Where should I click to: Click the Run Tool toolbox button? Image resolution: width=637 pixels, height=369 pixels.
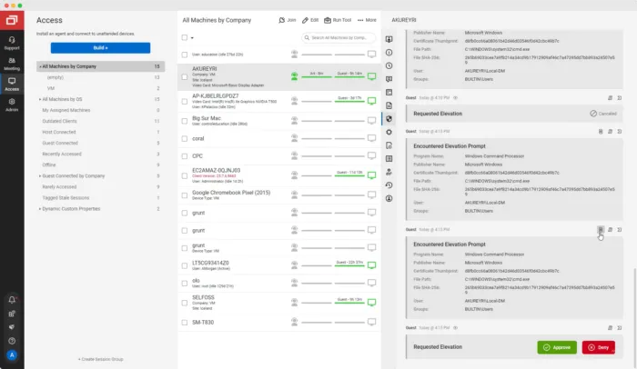click(x=340, y=19)
